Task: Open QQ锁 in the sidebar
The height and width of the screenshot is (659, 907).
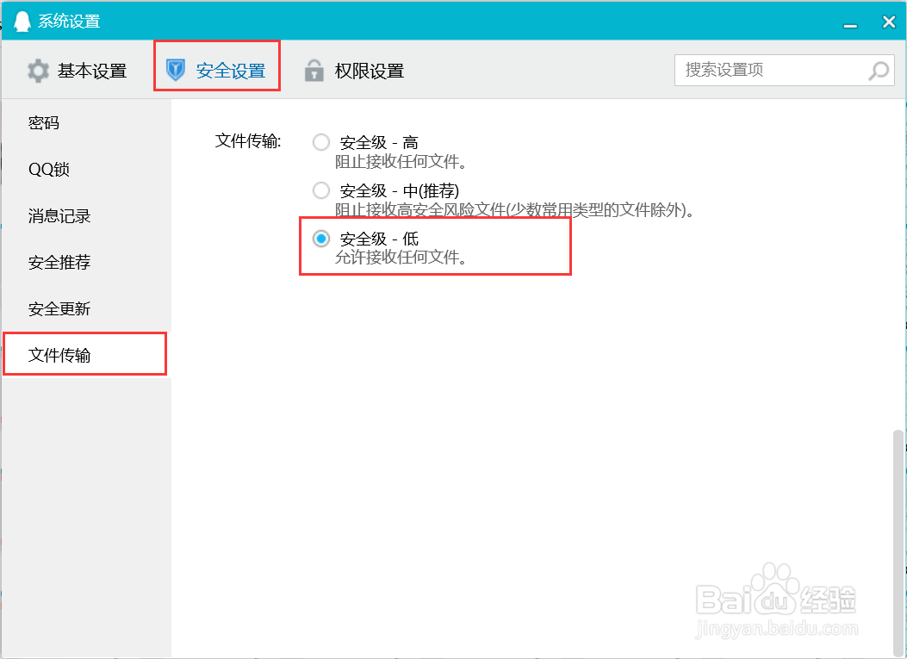Action: click(87, 169)
